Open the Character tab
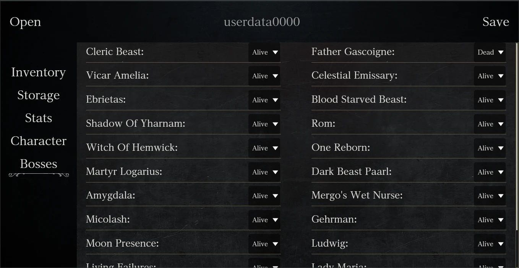This screenshot has height=268, width=519. click(x=39, y=141)
